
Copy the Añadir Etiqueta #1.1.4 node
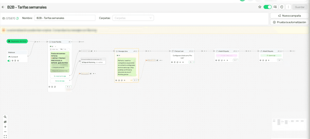266,60
